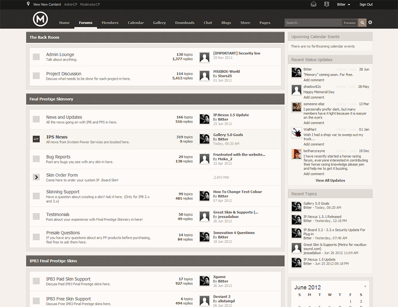Collapse IPB3 Final Prestige Skins category header

click(x=155, y=261)
